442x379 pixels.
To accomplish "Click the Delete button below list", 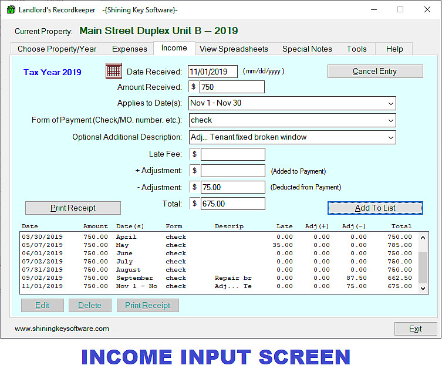I will coord(90,306).
